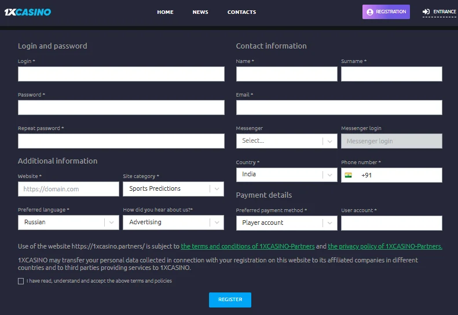Open the CONTACTS menu item
458x315 pixels.
[x=242, y=12]
